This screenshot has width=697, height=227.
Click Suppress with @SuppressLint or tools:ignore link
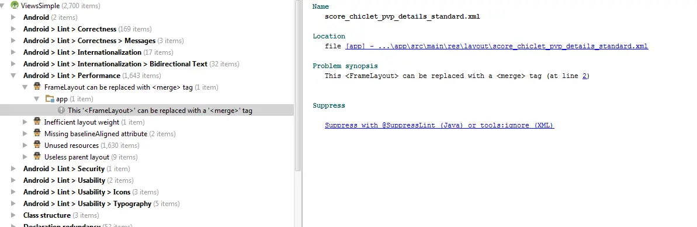pos(439,125)
